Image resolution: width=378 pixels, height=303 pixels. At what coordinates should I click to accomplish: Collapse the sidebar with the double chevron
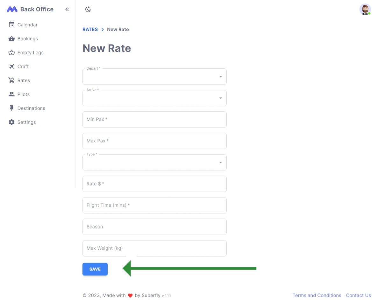click(x=67, y=9)
